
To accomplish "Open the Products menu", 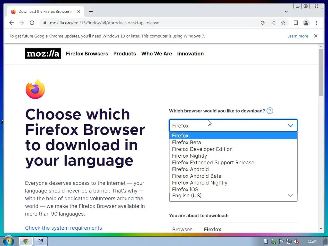I will [125, 53].
